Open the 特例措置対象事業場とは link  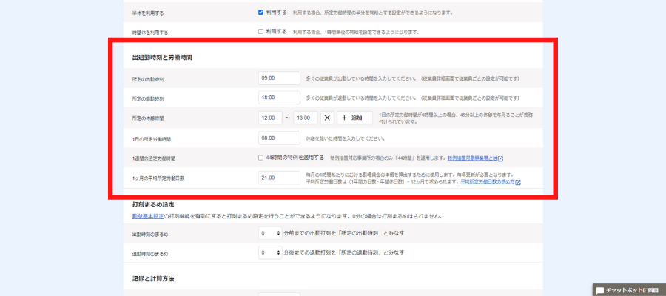click(471, 158)
